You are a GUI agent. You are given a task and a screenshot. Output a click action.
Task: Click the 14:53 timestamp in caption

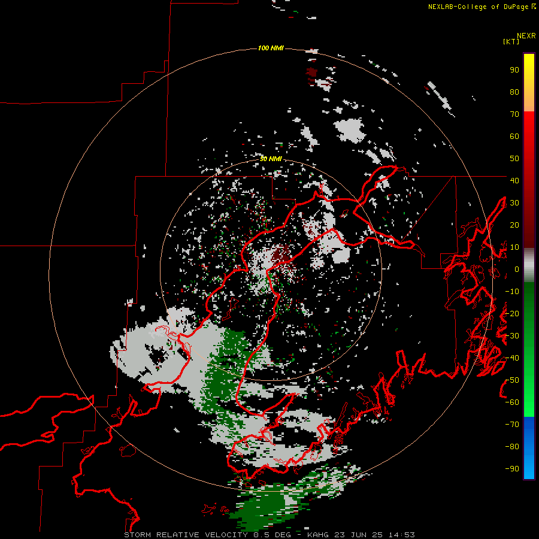(x=402, y=535)
